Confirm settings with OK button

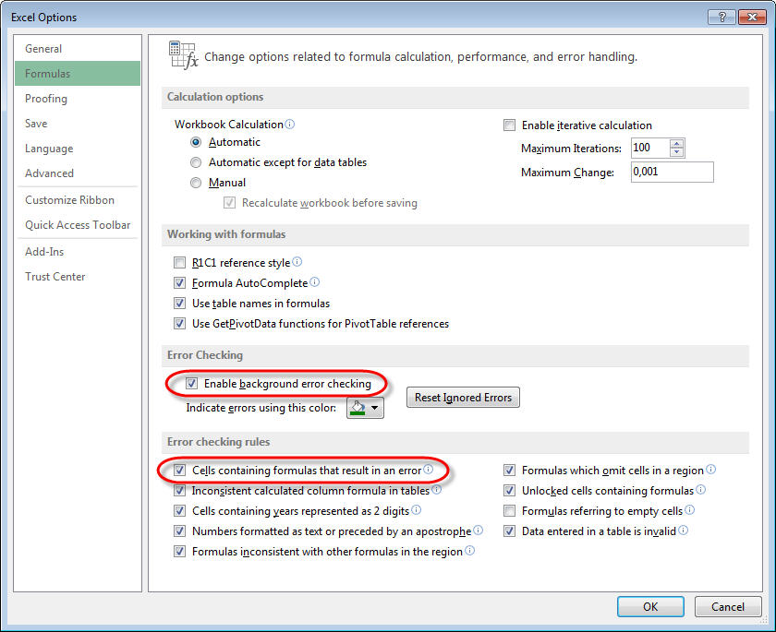point(650,606)
